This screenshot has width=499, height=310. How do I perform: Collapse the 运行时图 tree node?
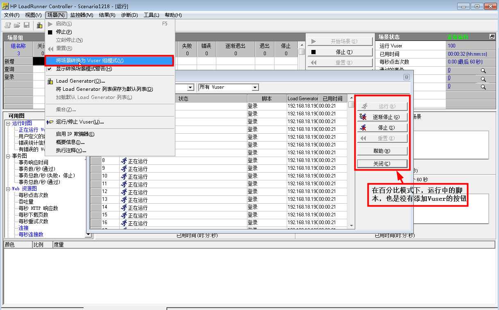coord(8,123)
